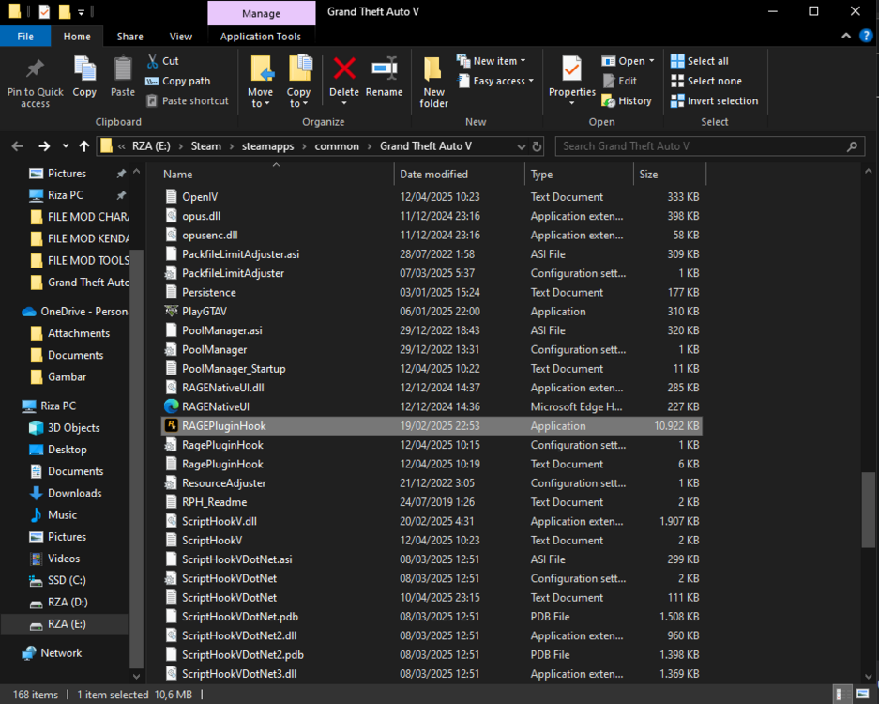Viewport: 879px width, 704px height.
Task: Click the History button in the Open group
Action: (x=627, y=100)
